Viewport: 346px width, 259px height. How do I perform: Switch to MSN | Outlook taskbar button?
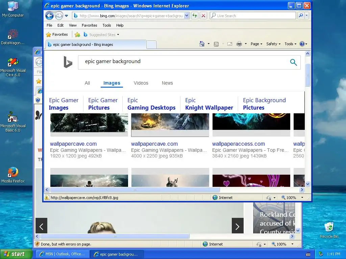coord(63,254)
